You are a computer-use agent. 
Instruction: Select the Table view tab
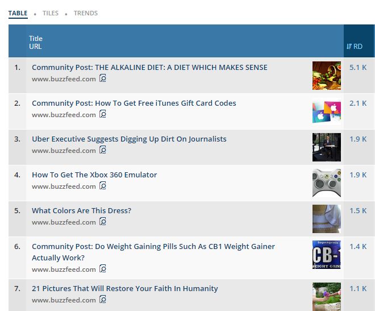click(x=18, y=13)
